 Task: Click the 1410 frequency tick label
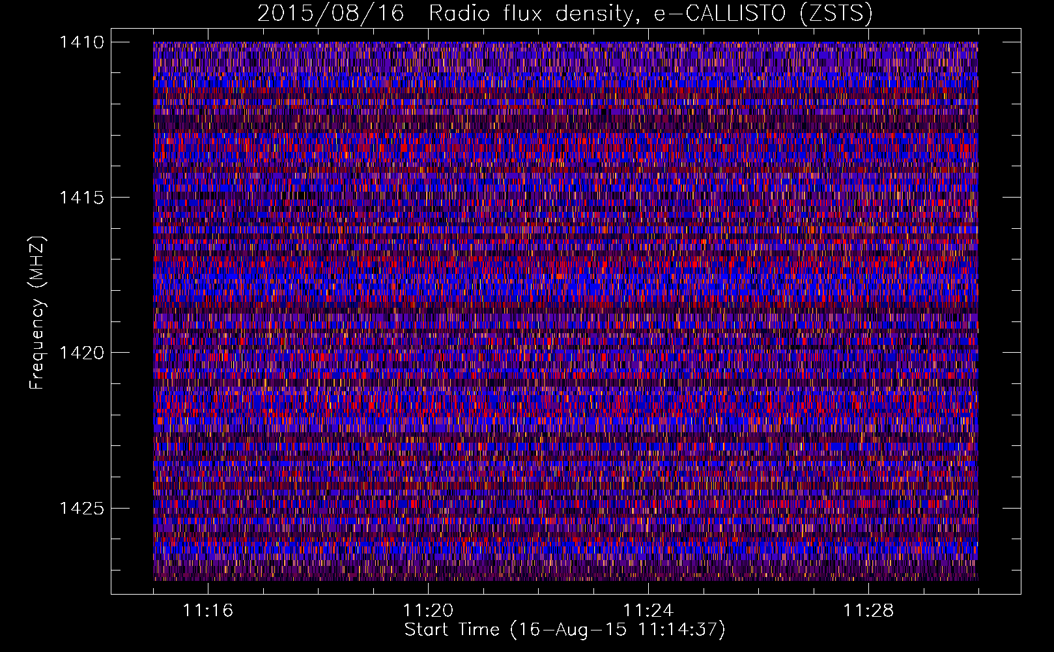point(81,42)
